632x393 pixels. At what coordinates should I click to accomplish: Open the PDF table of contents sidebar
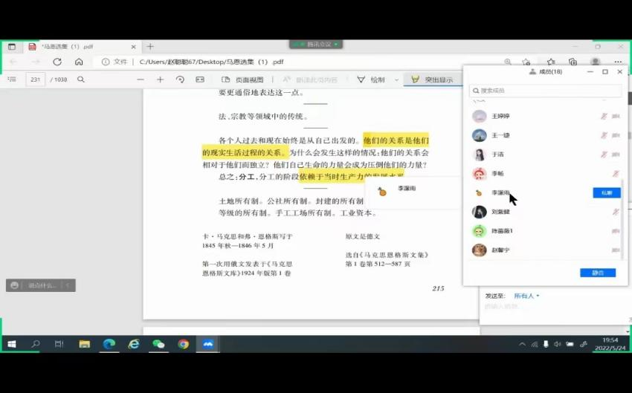click(x=12, y=79)
